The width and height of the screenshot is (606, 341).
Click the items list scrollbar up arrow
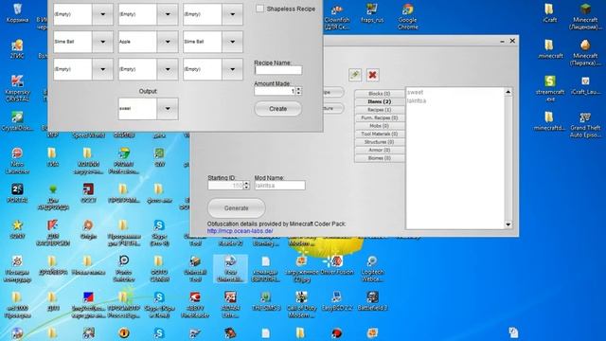point(508,92)
